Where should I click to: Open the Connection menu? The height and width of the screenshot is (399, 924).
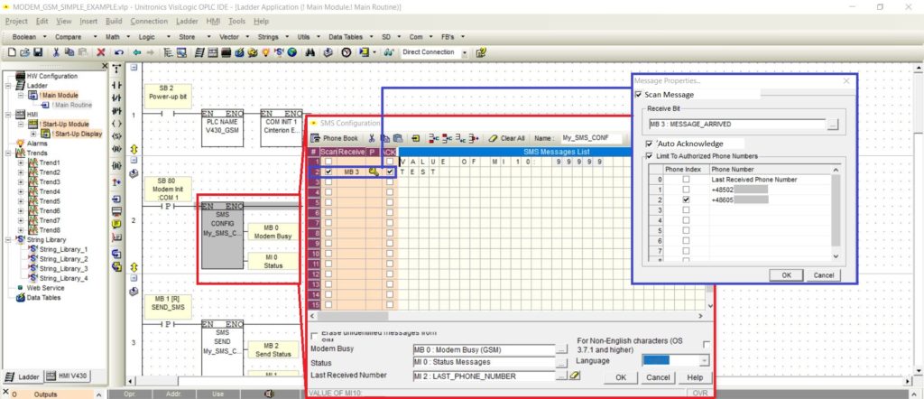[x=149, y=22]
